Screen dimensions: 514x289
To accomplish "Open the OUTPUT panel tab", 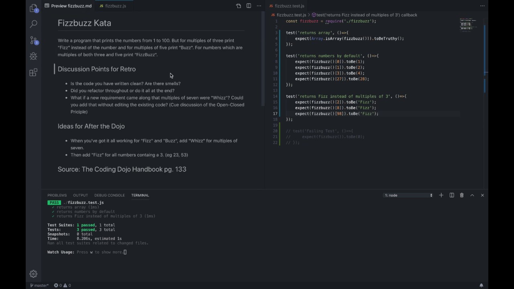I will point(80,195).
